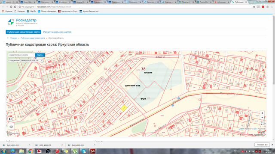Expand options for first downloaded JPG file
The image size is (275, 154).
(30, 145)
